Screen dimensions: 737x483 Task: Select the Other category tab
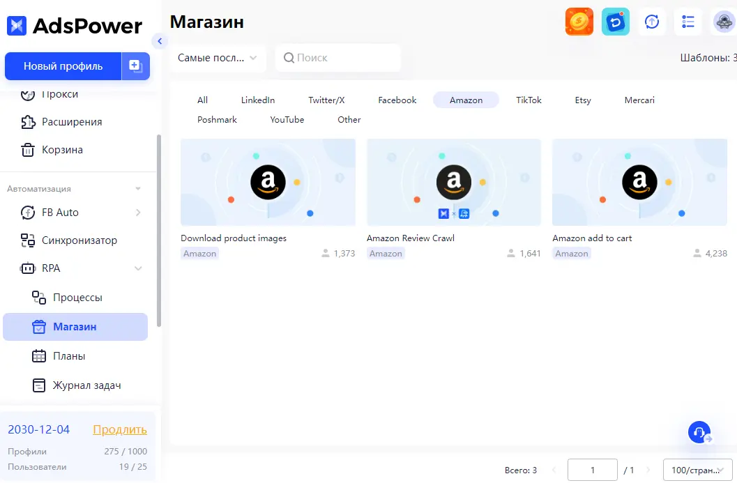(349, 119)
